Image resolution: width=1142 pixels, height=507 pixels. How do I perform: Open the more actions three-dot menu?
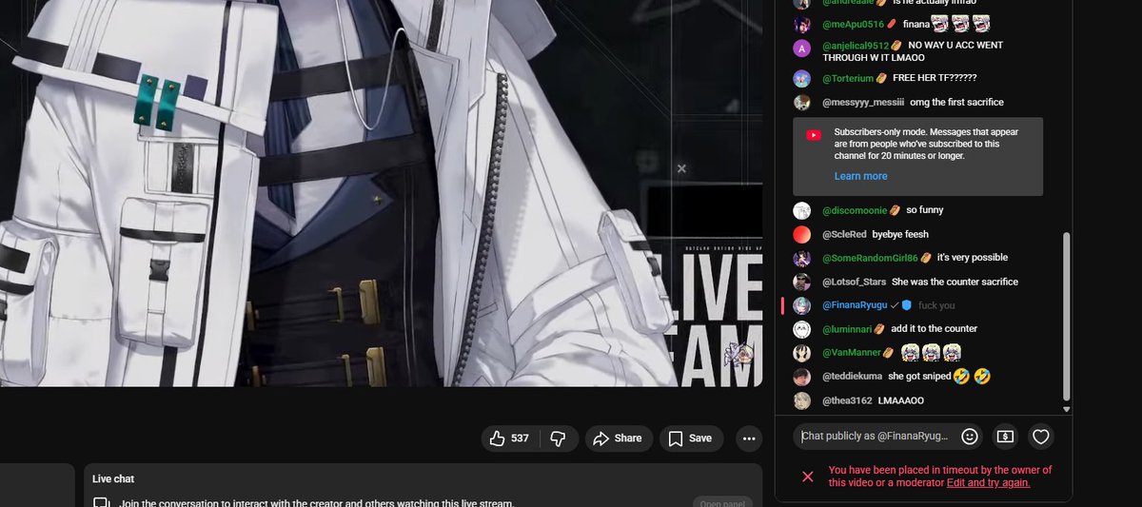click(749, 439)
